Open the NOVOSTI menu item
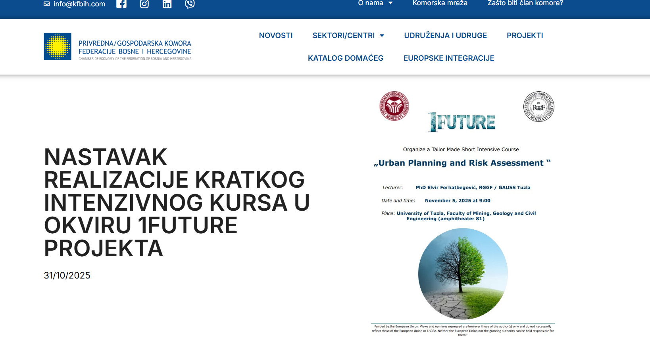The width and height of the screenshot is (650, 342). [x=275, y=36]
